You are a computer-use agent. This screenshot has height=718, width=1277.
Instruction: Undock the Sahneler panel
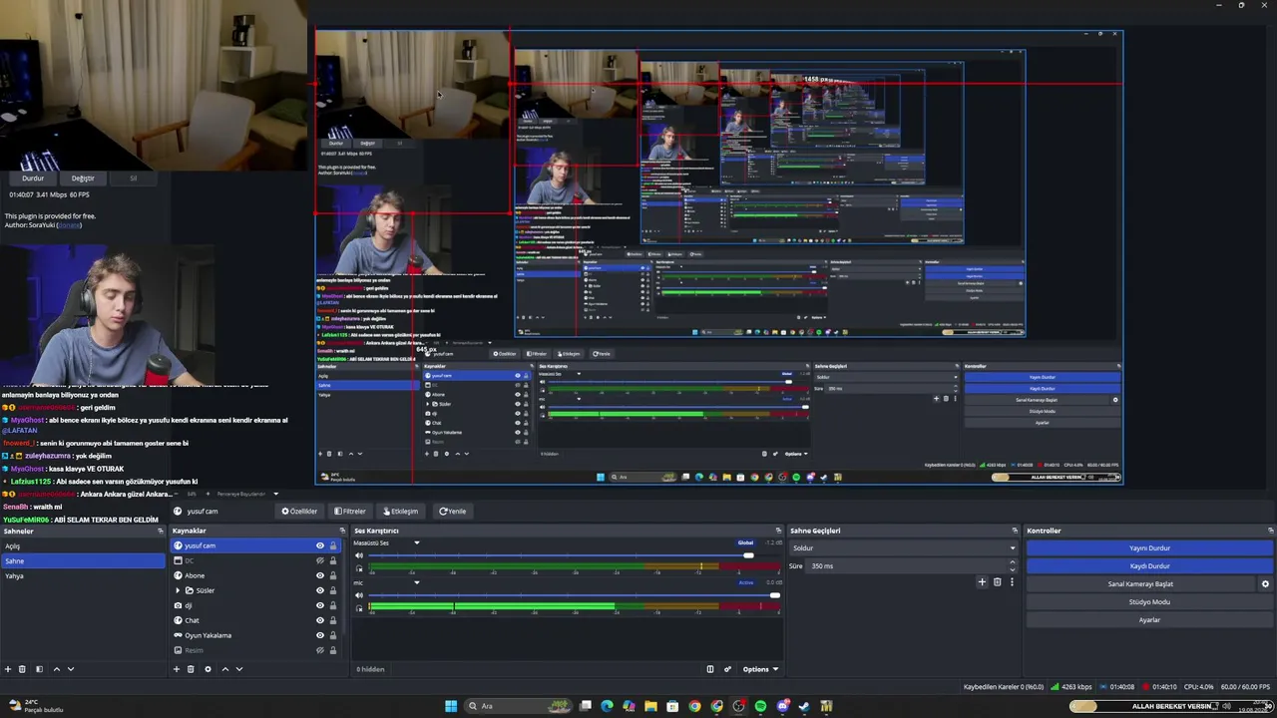click(x=161, y=531)
